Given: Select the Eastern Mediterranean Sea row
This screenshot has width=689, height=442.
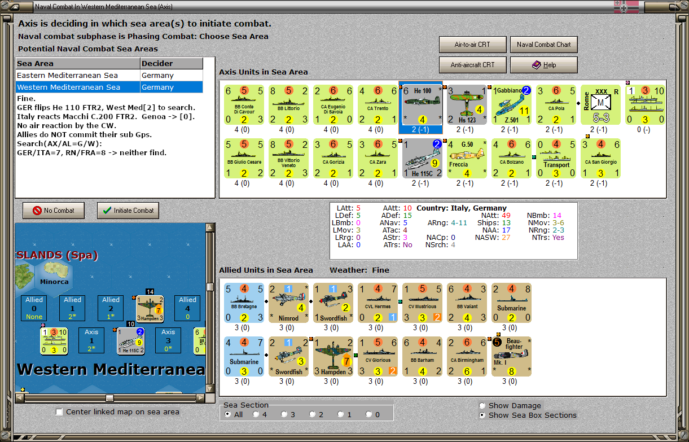Looking at the screenshot, I should click(109, 75).
